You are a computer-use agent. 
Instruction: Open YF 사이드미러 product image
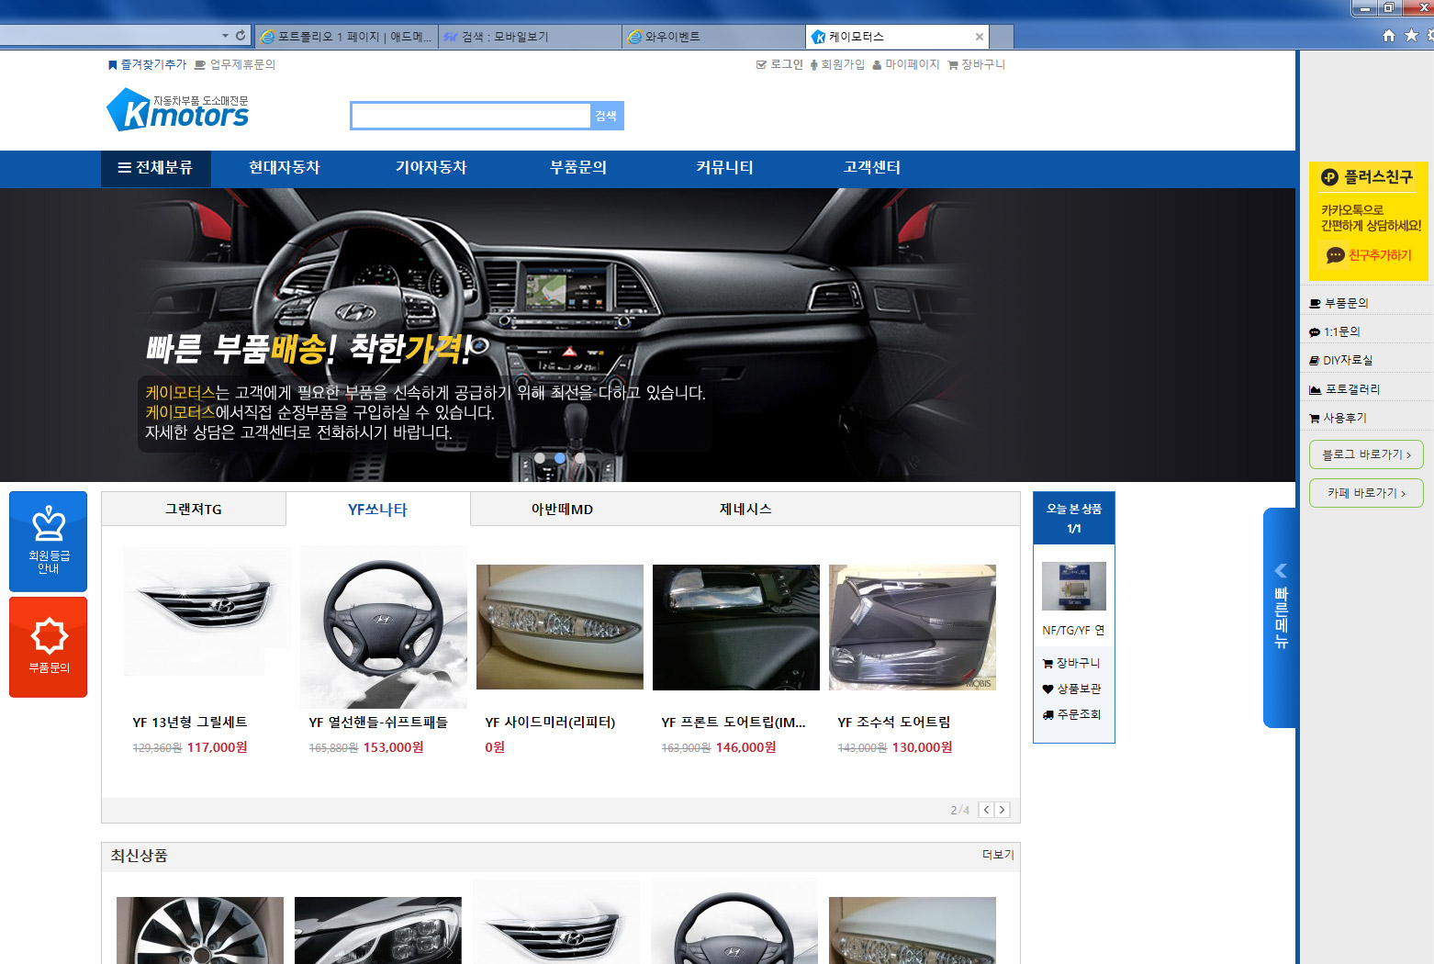(x=560, y=627)
